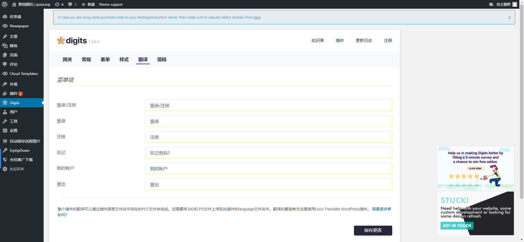Click the 插件 plugin icon
Viewport: 524px width, 242px height.
5,93
